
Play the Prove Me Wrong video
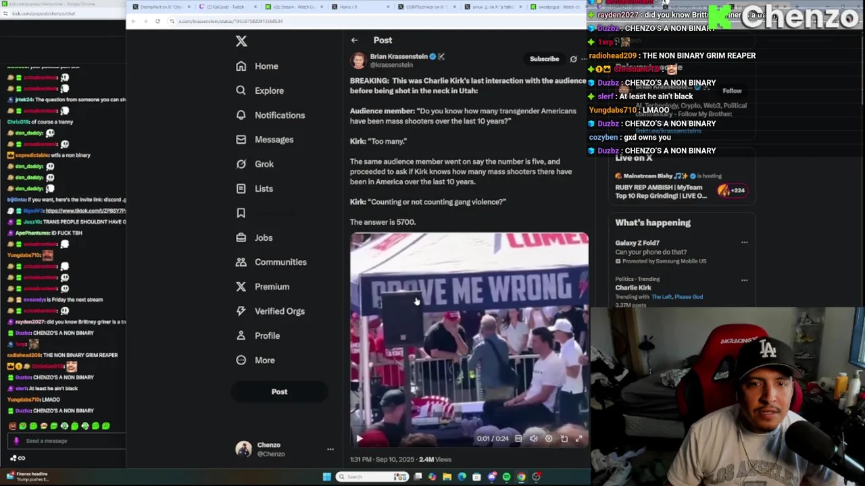(360, 439)
